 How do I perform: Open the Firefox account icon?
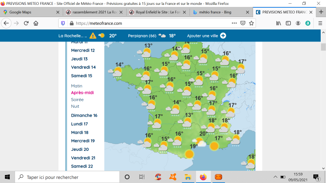coord(298,23)
